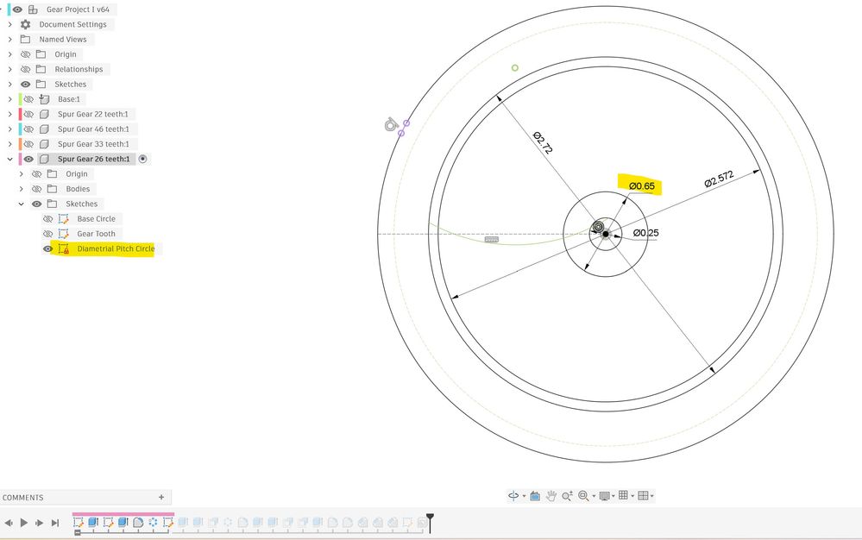Select the Zoom tool with plus-minus magnifier

pyautogui.click(x=568, y=496)
